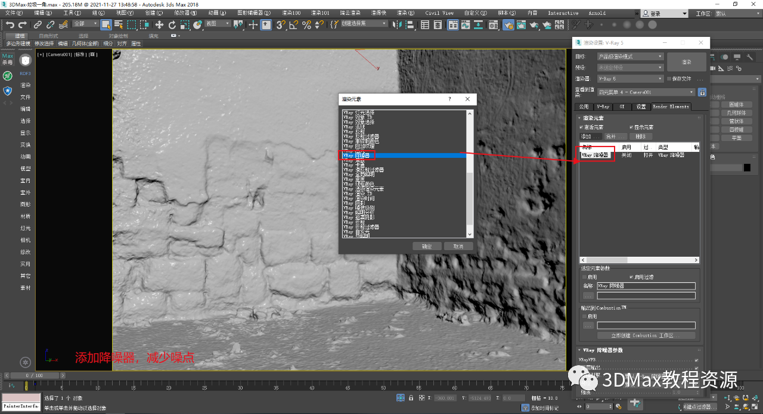This screenshot has width=763, height=414.
Task: Toggle the 显示元素 checkbox
Action: (x=631, y=127)
